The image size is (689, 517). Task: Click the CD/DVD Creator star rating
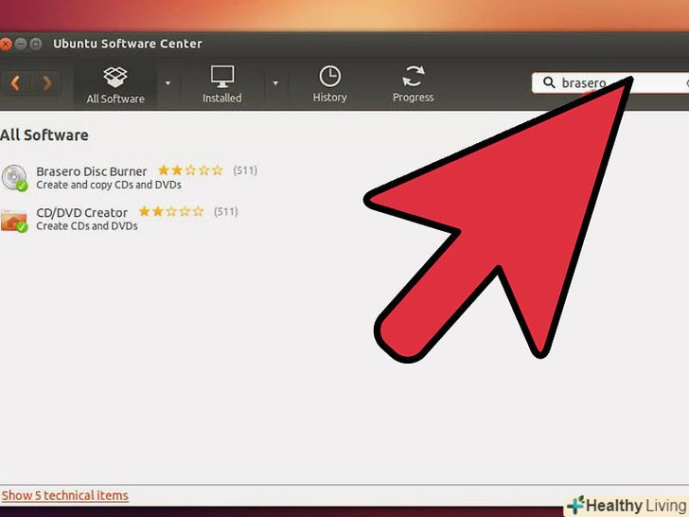tap(171, 211)
